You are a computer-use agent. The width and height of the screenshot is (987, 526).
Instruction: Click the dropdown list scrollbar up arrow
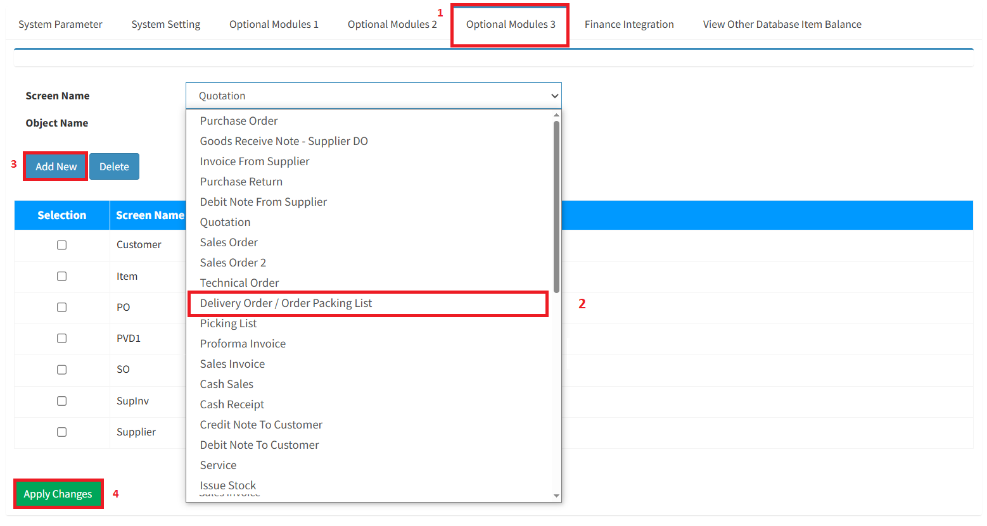click(556, 115)
